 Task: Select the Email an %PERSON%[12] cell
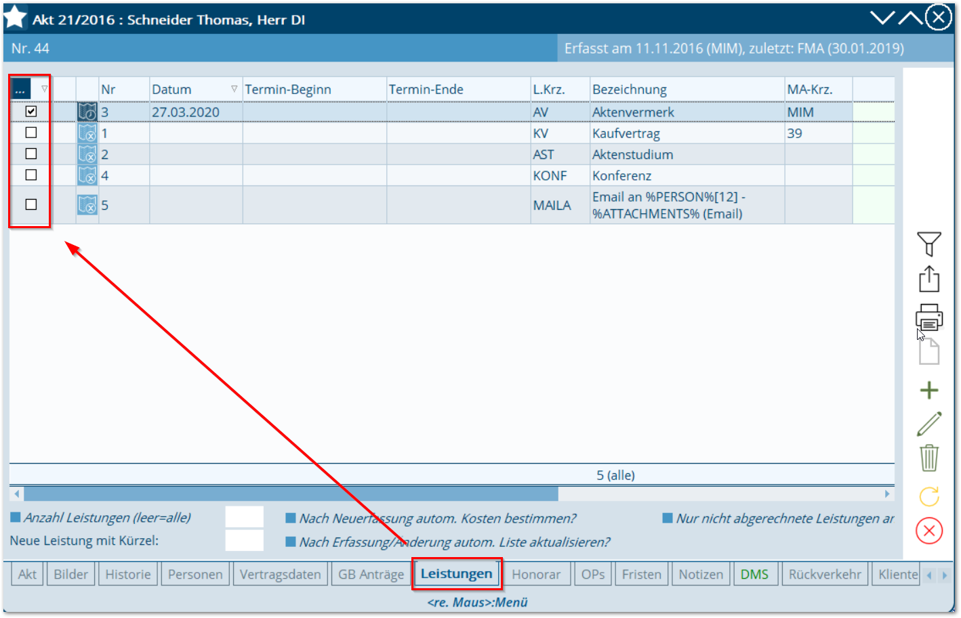687,205
